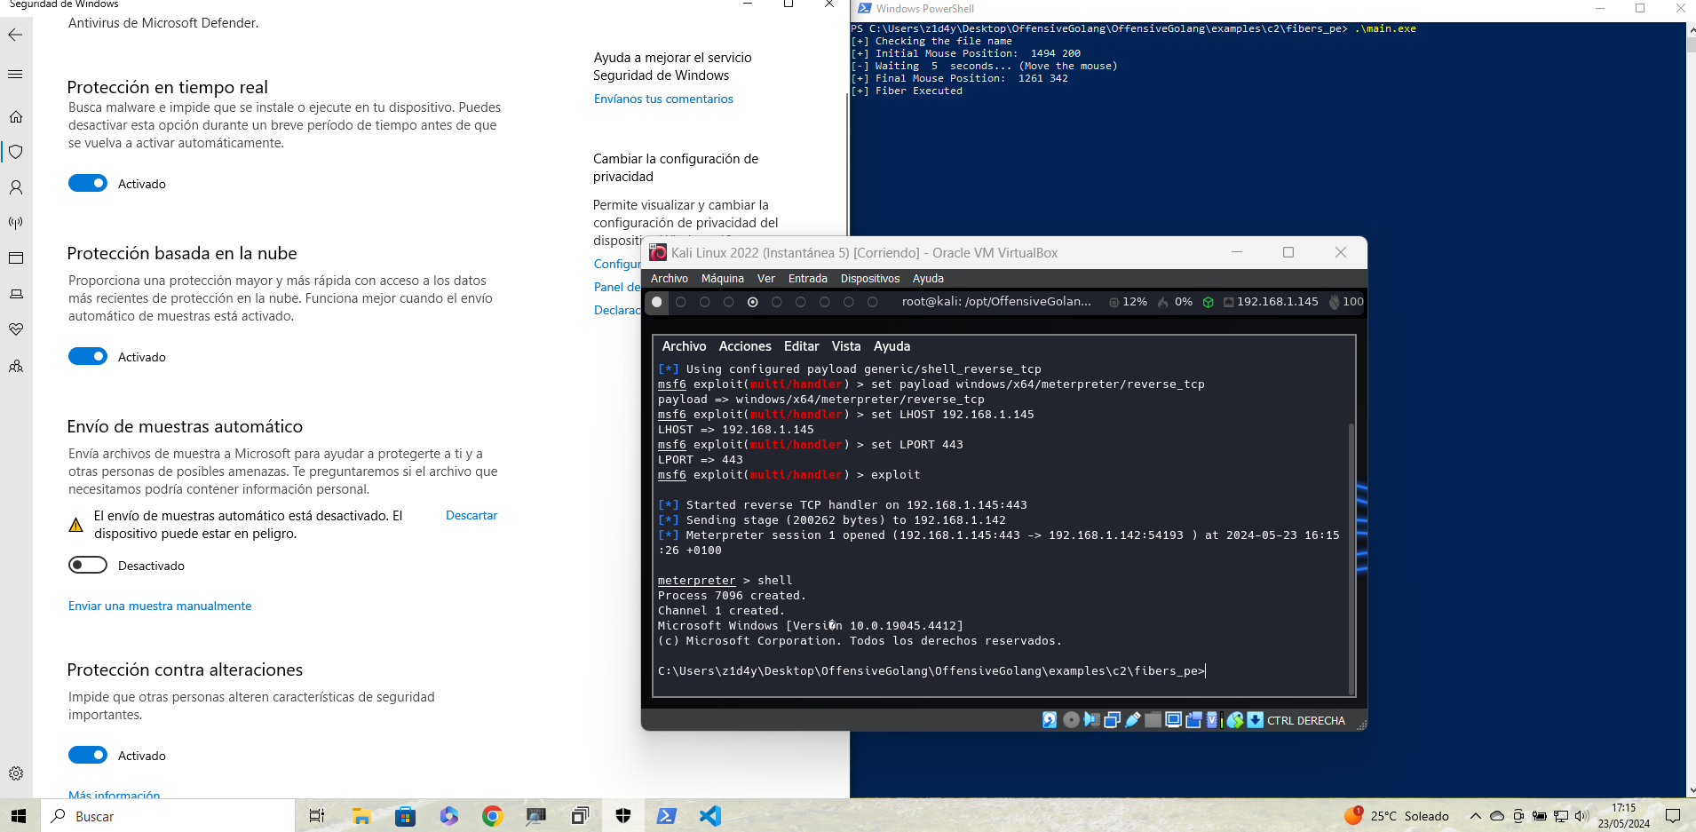Open firewall and network protection icon
Image resolution: width=1696 pixels, height=832 pixels.
16,223
